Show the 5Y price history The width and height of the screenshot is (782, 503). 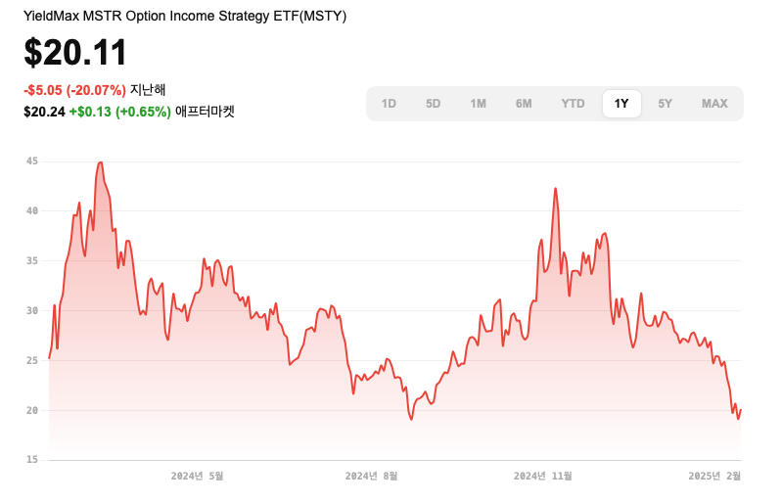(665, 104)
